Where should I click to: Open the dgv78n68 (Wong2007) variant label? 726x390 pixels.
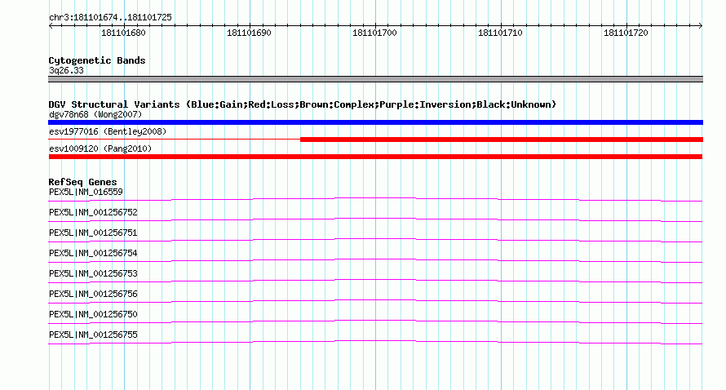click(x=95, y=114)
